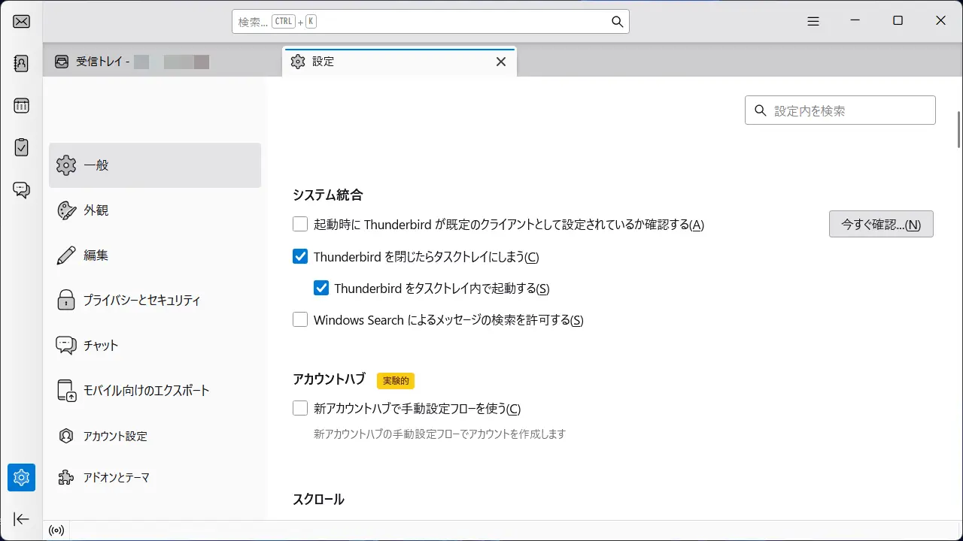The image size is (963, 541).
Task: Click the スクロール heading
Action: tap(318, 499)
